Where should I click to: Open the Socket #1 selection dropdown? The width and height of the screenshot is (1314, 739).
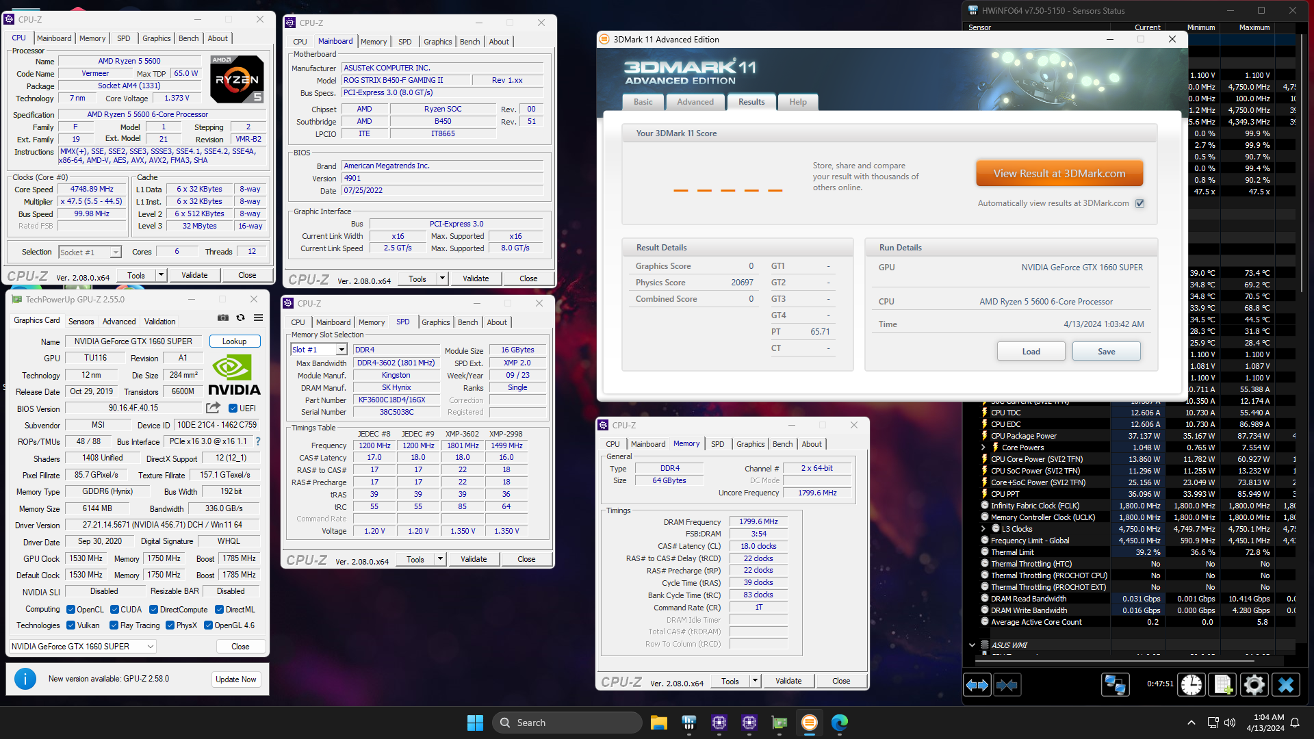90,252
